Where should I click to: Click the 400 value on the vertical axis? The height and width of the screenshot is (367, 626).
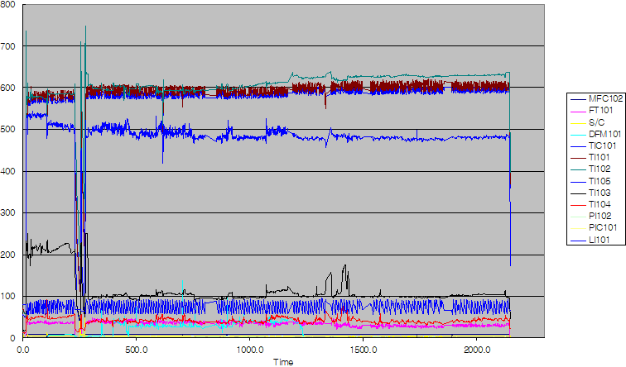click(7, 171)
